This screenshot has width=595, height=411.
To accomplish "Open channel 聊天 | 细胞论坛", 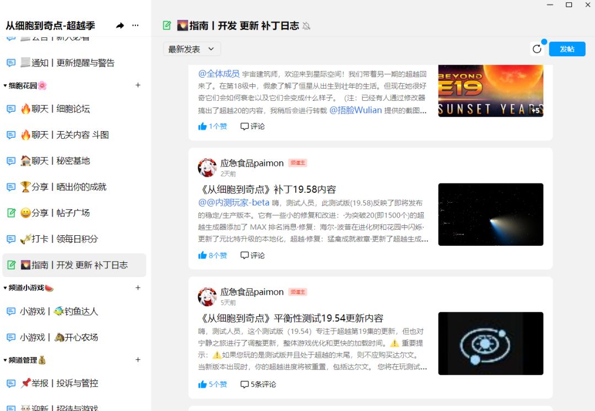I will [74, 109].
